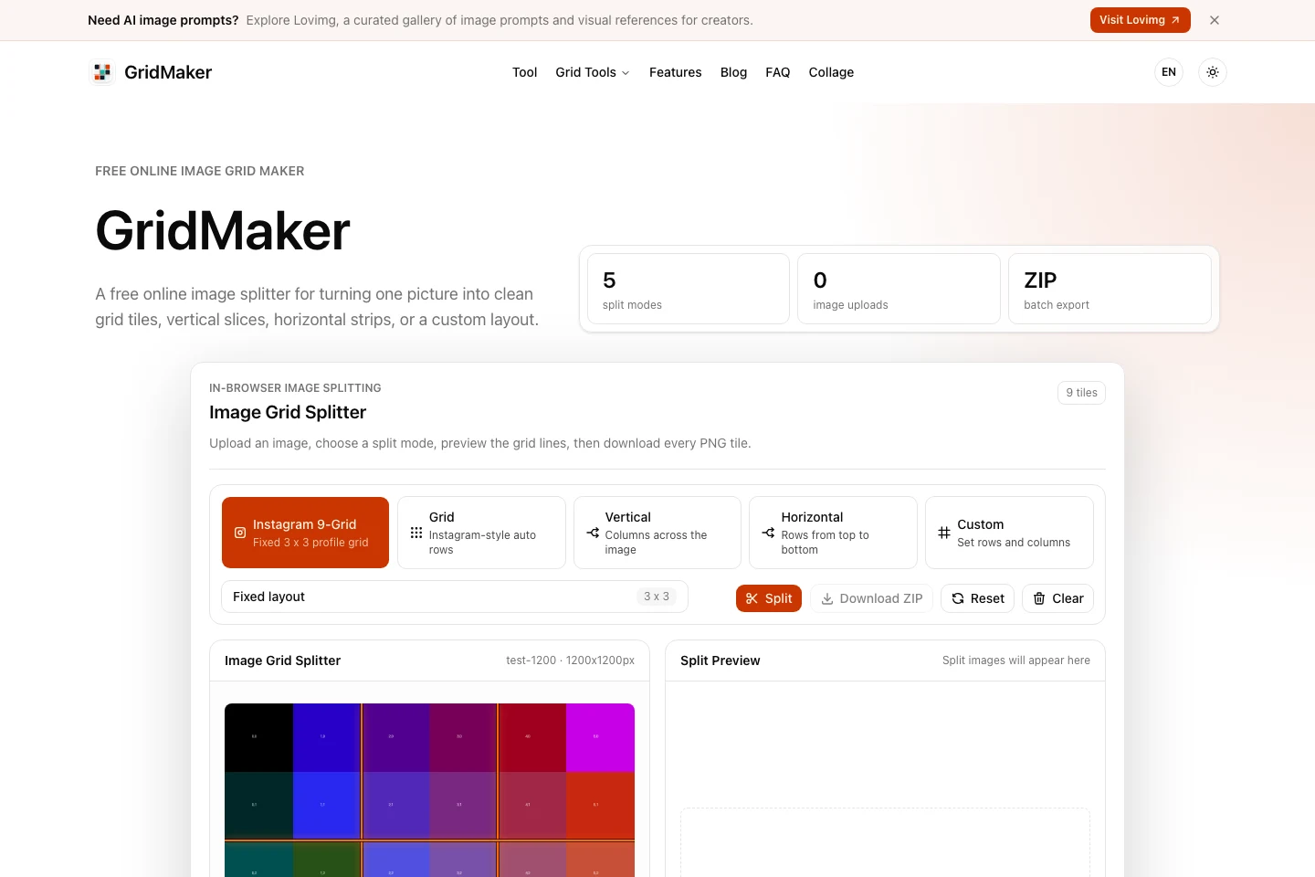This screenshot has height=877, width=1315.
Task: Click the image uploads stat card
Action: tap(899, 289)
